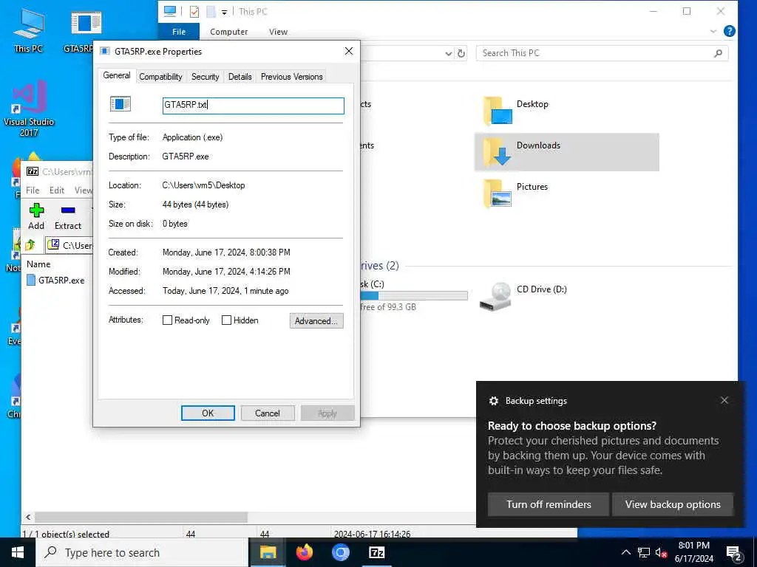This screenshot has height=567, width=757.
Task: Open the taskbar clock showing 8:01 PM
Action: [693, 552]
